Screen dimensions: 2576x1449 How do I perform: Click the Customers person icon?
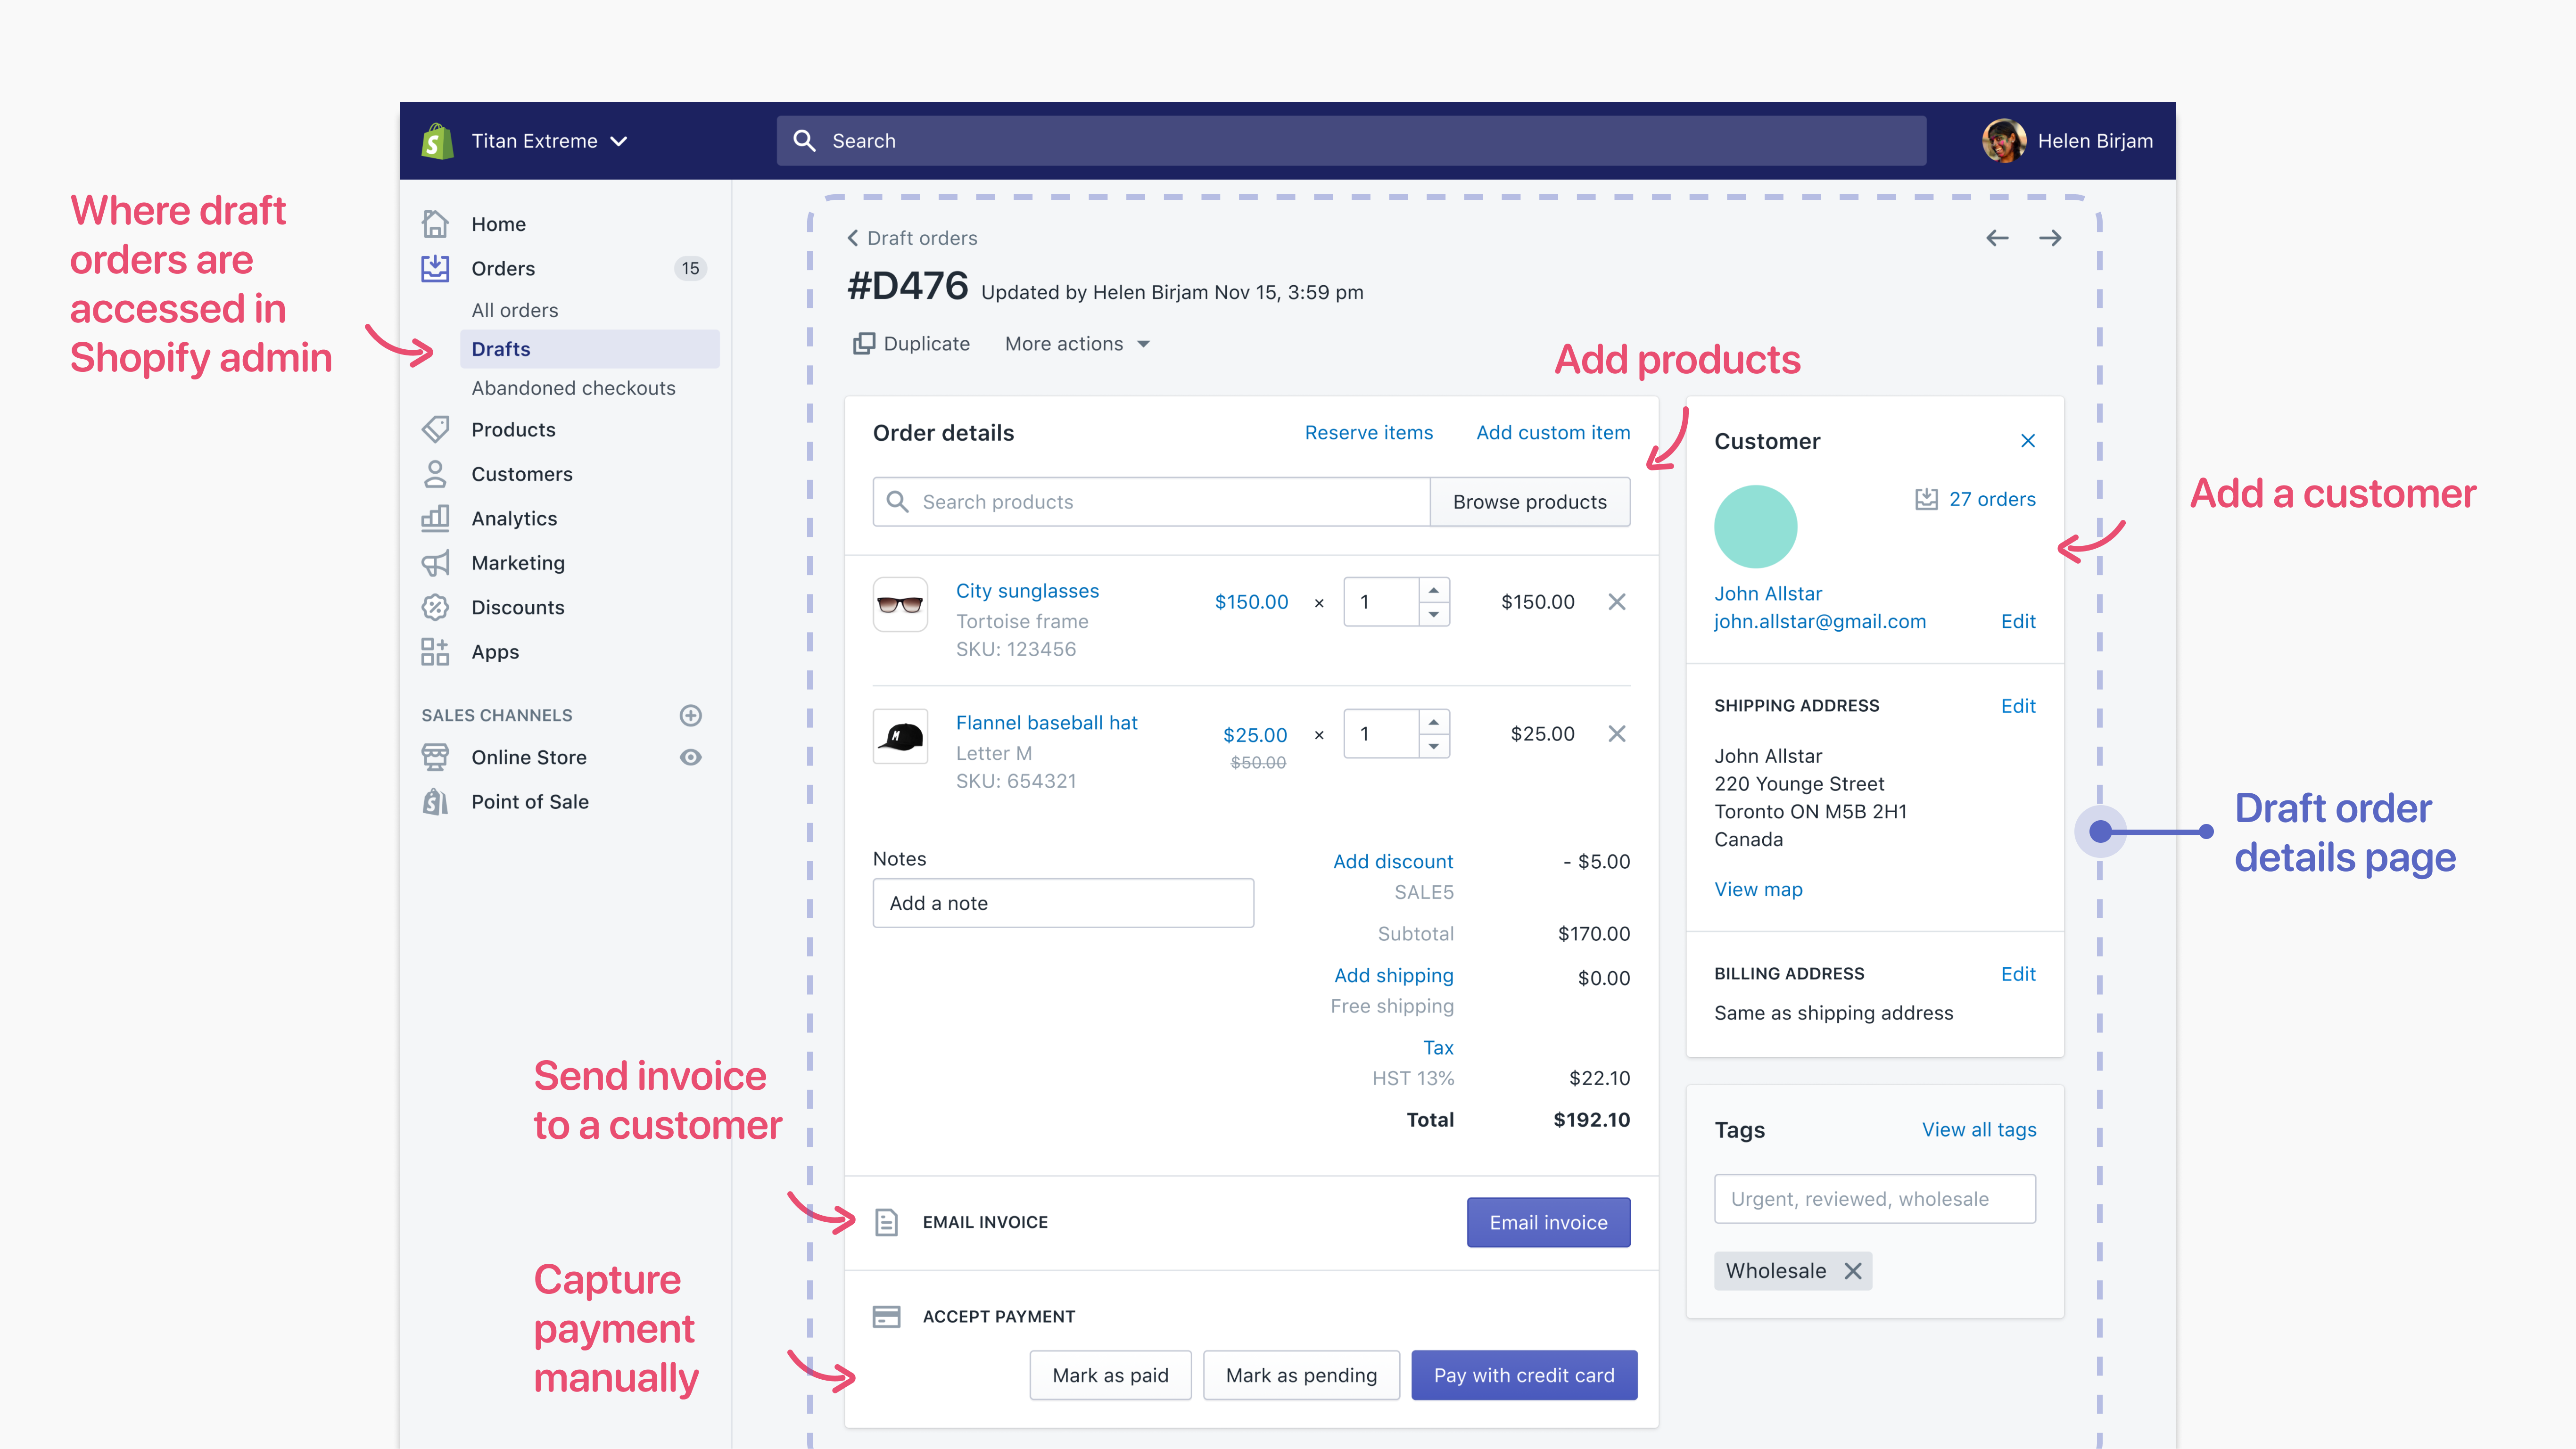tap(435, 474)
